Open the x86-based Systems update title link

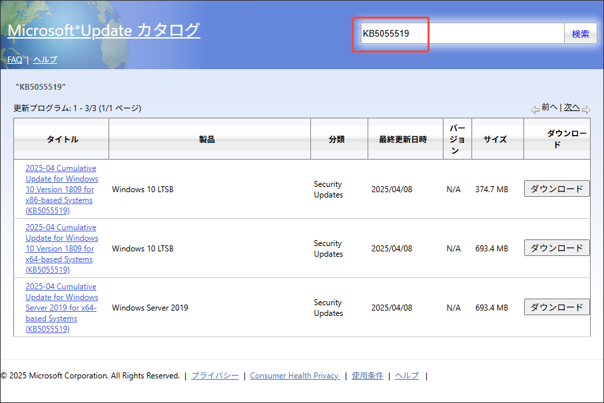[x=62, y=189]
